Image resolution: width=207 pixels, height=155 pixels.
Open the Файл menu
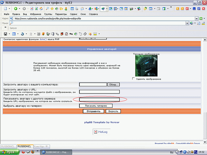(6, 14)
